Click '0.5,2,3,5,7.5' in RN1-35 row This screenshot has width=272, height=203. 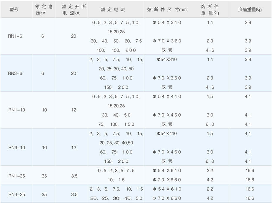tap(116, 171)
